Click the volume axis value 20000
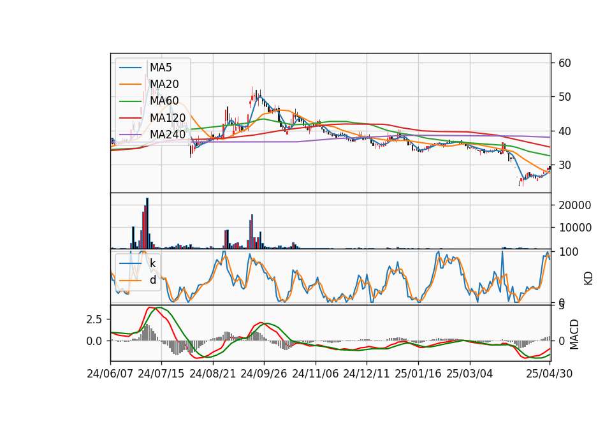This screenshot has height=440, width=612. pyautogui.click(x=574, y=205)
